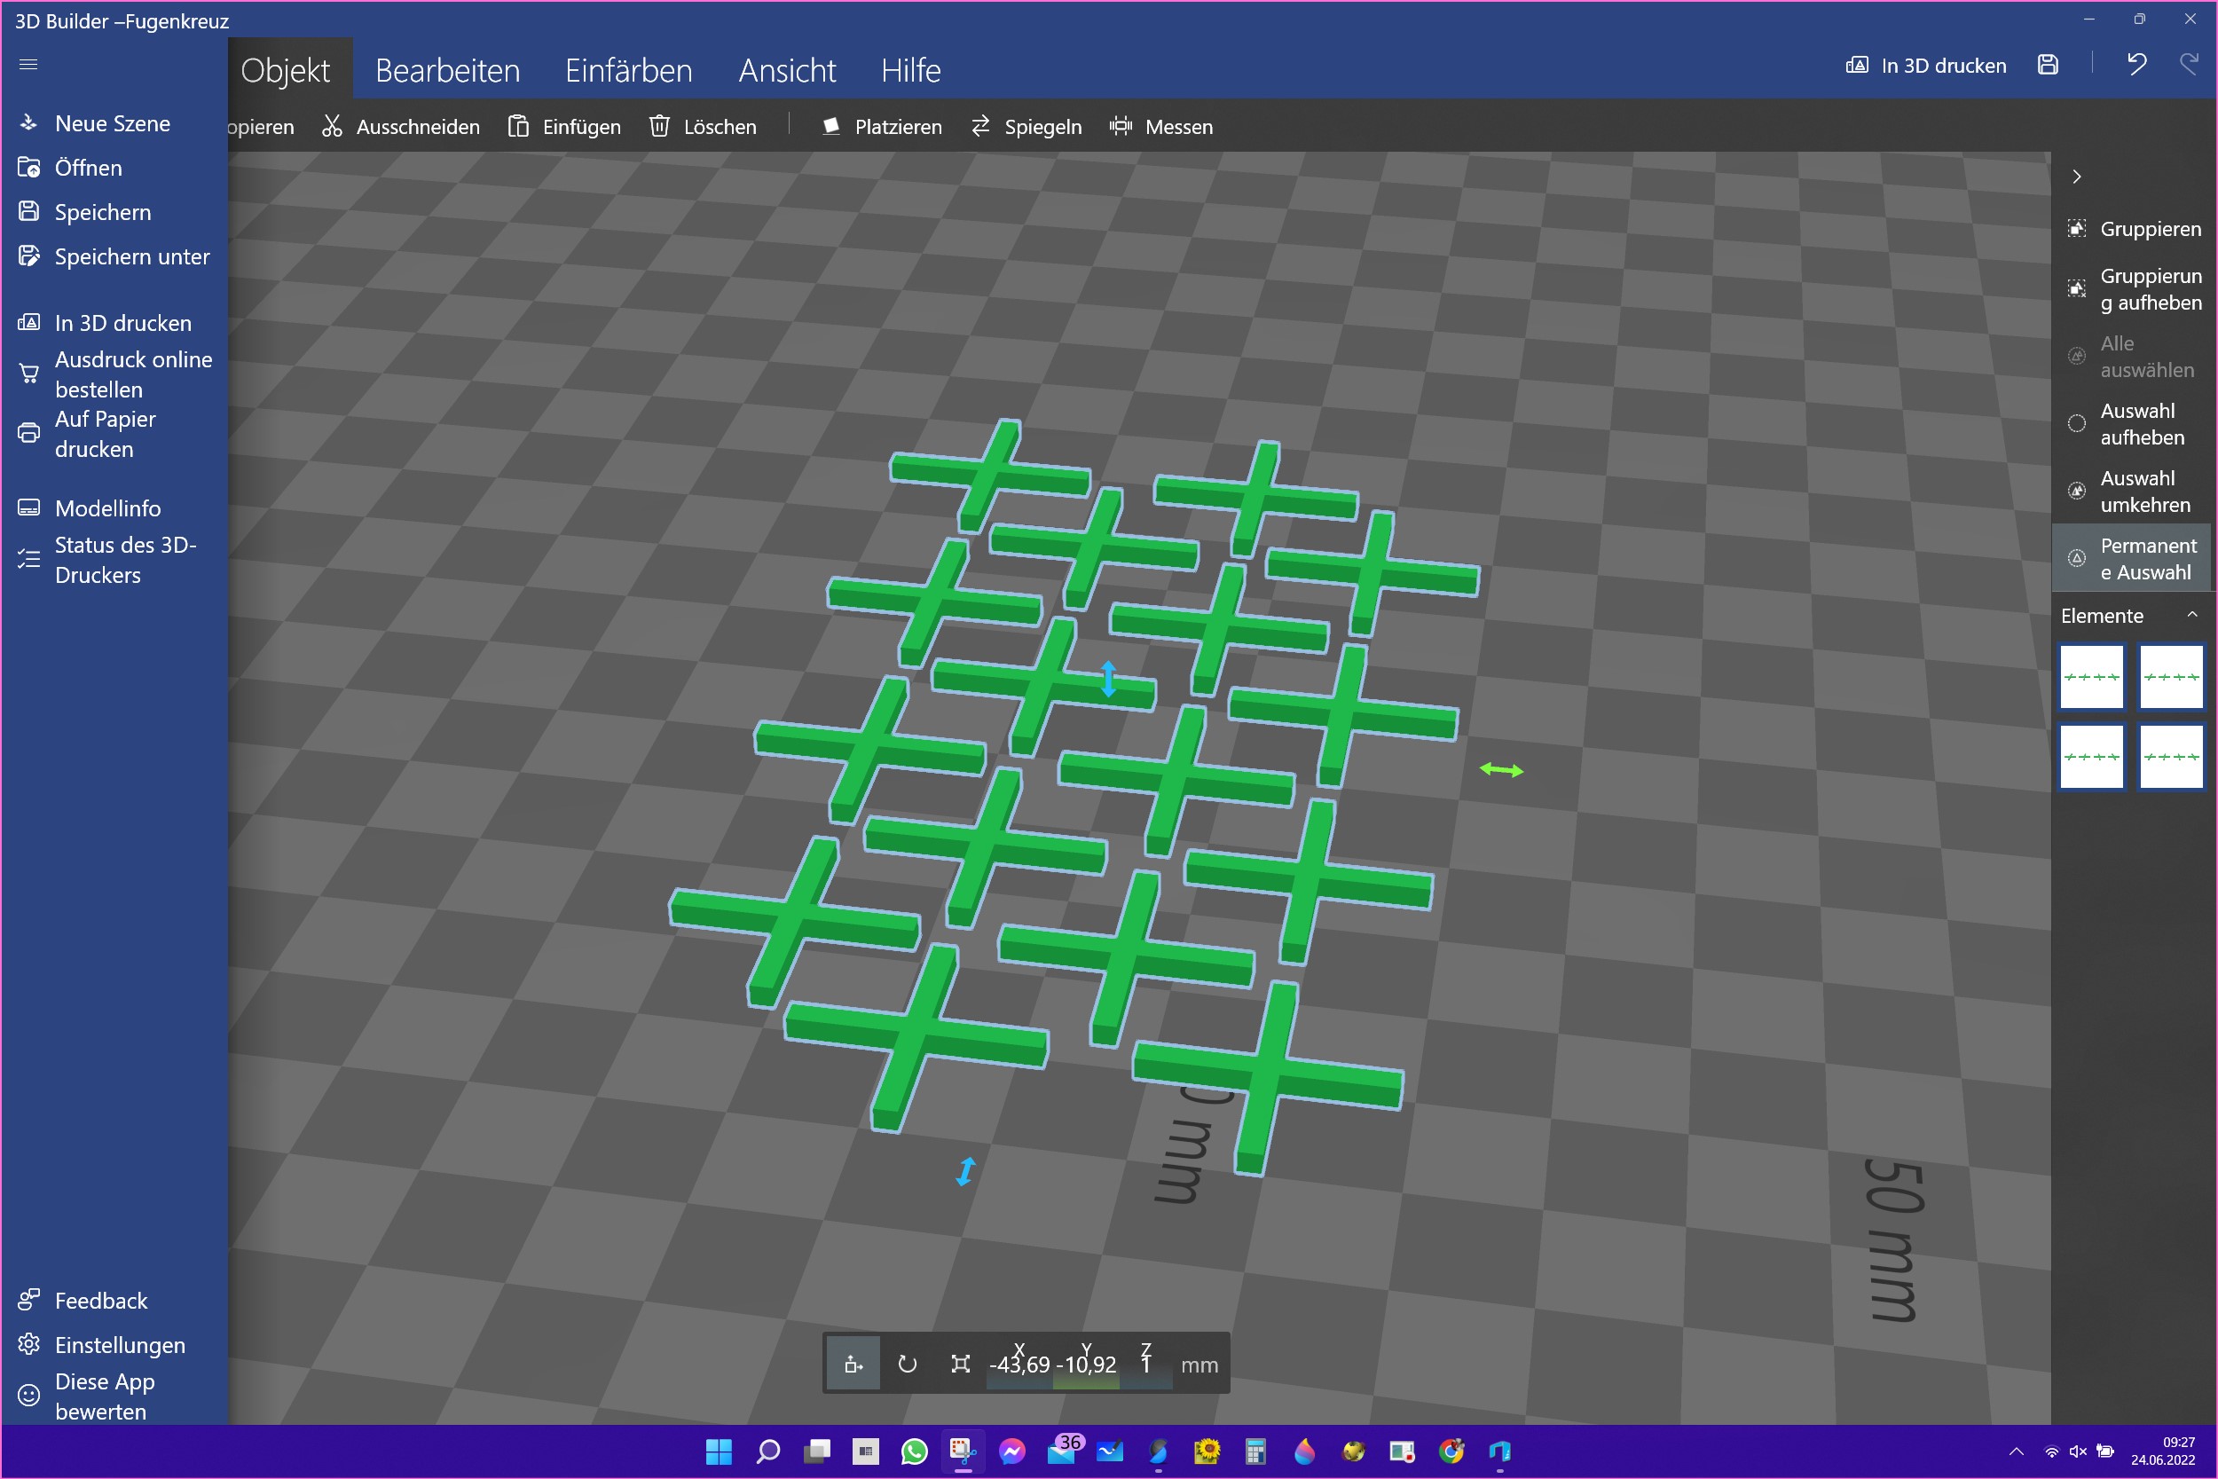Switch to the Einfärben tab

click(628, 71)
